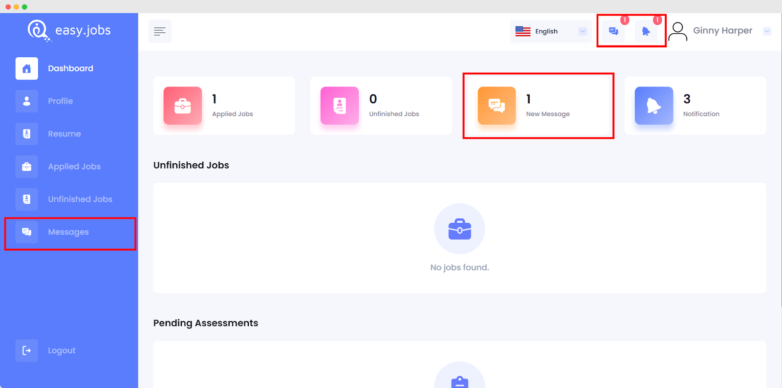The height and width of the screenshot is (388, 782).
Task: Click the Messages chat bubble sidebar icon
Action: 27,232
